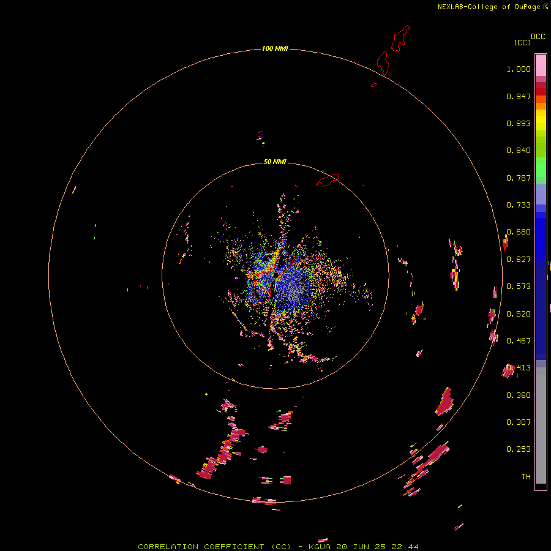
Task: Click the 1.000 value on the color scale
Action: point(519,69)
